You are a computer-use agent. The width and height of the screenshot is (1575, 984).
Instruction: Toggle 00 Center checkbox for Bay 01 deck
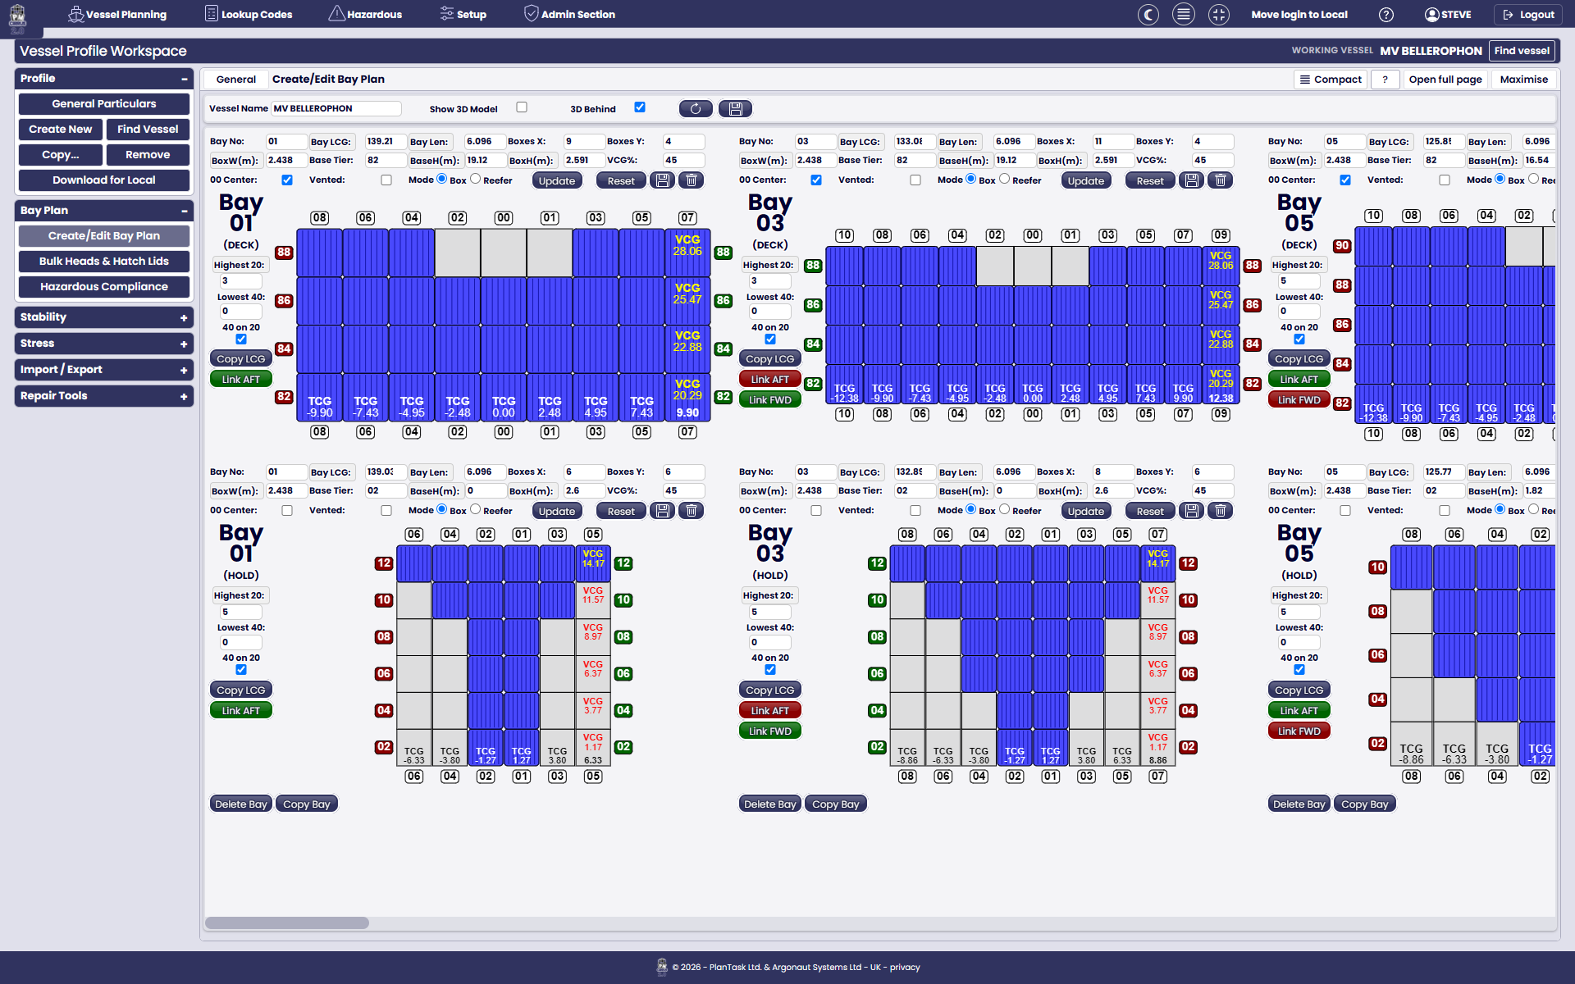[287, 180]
